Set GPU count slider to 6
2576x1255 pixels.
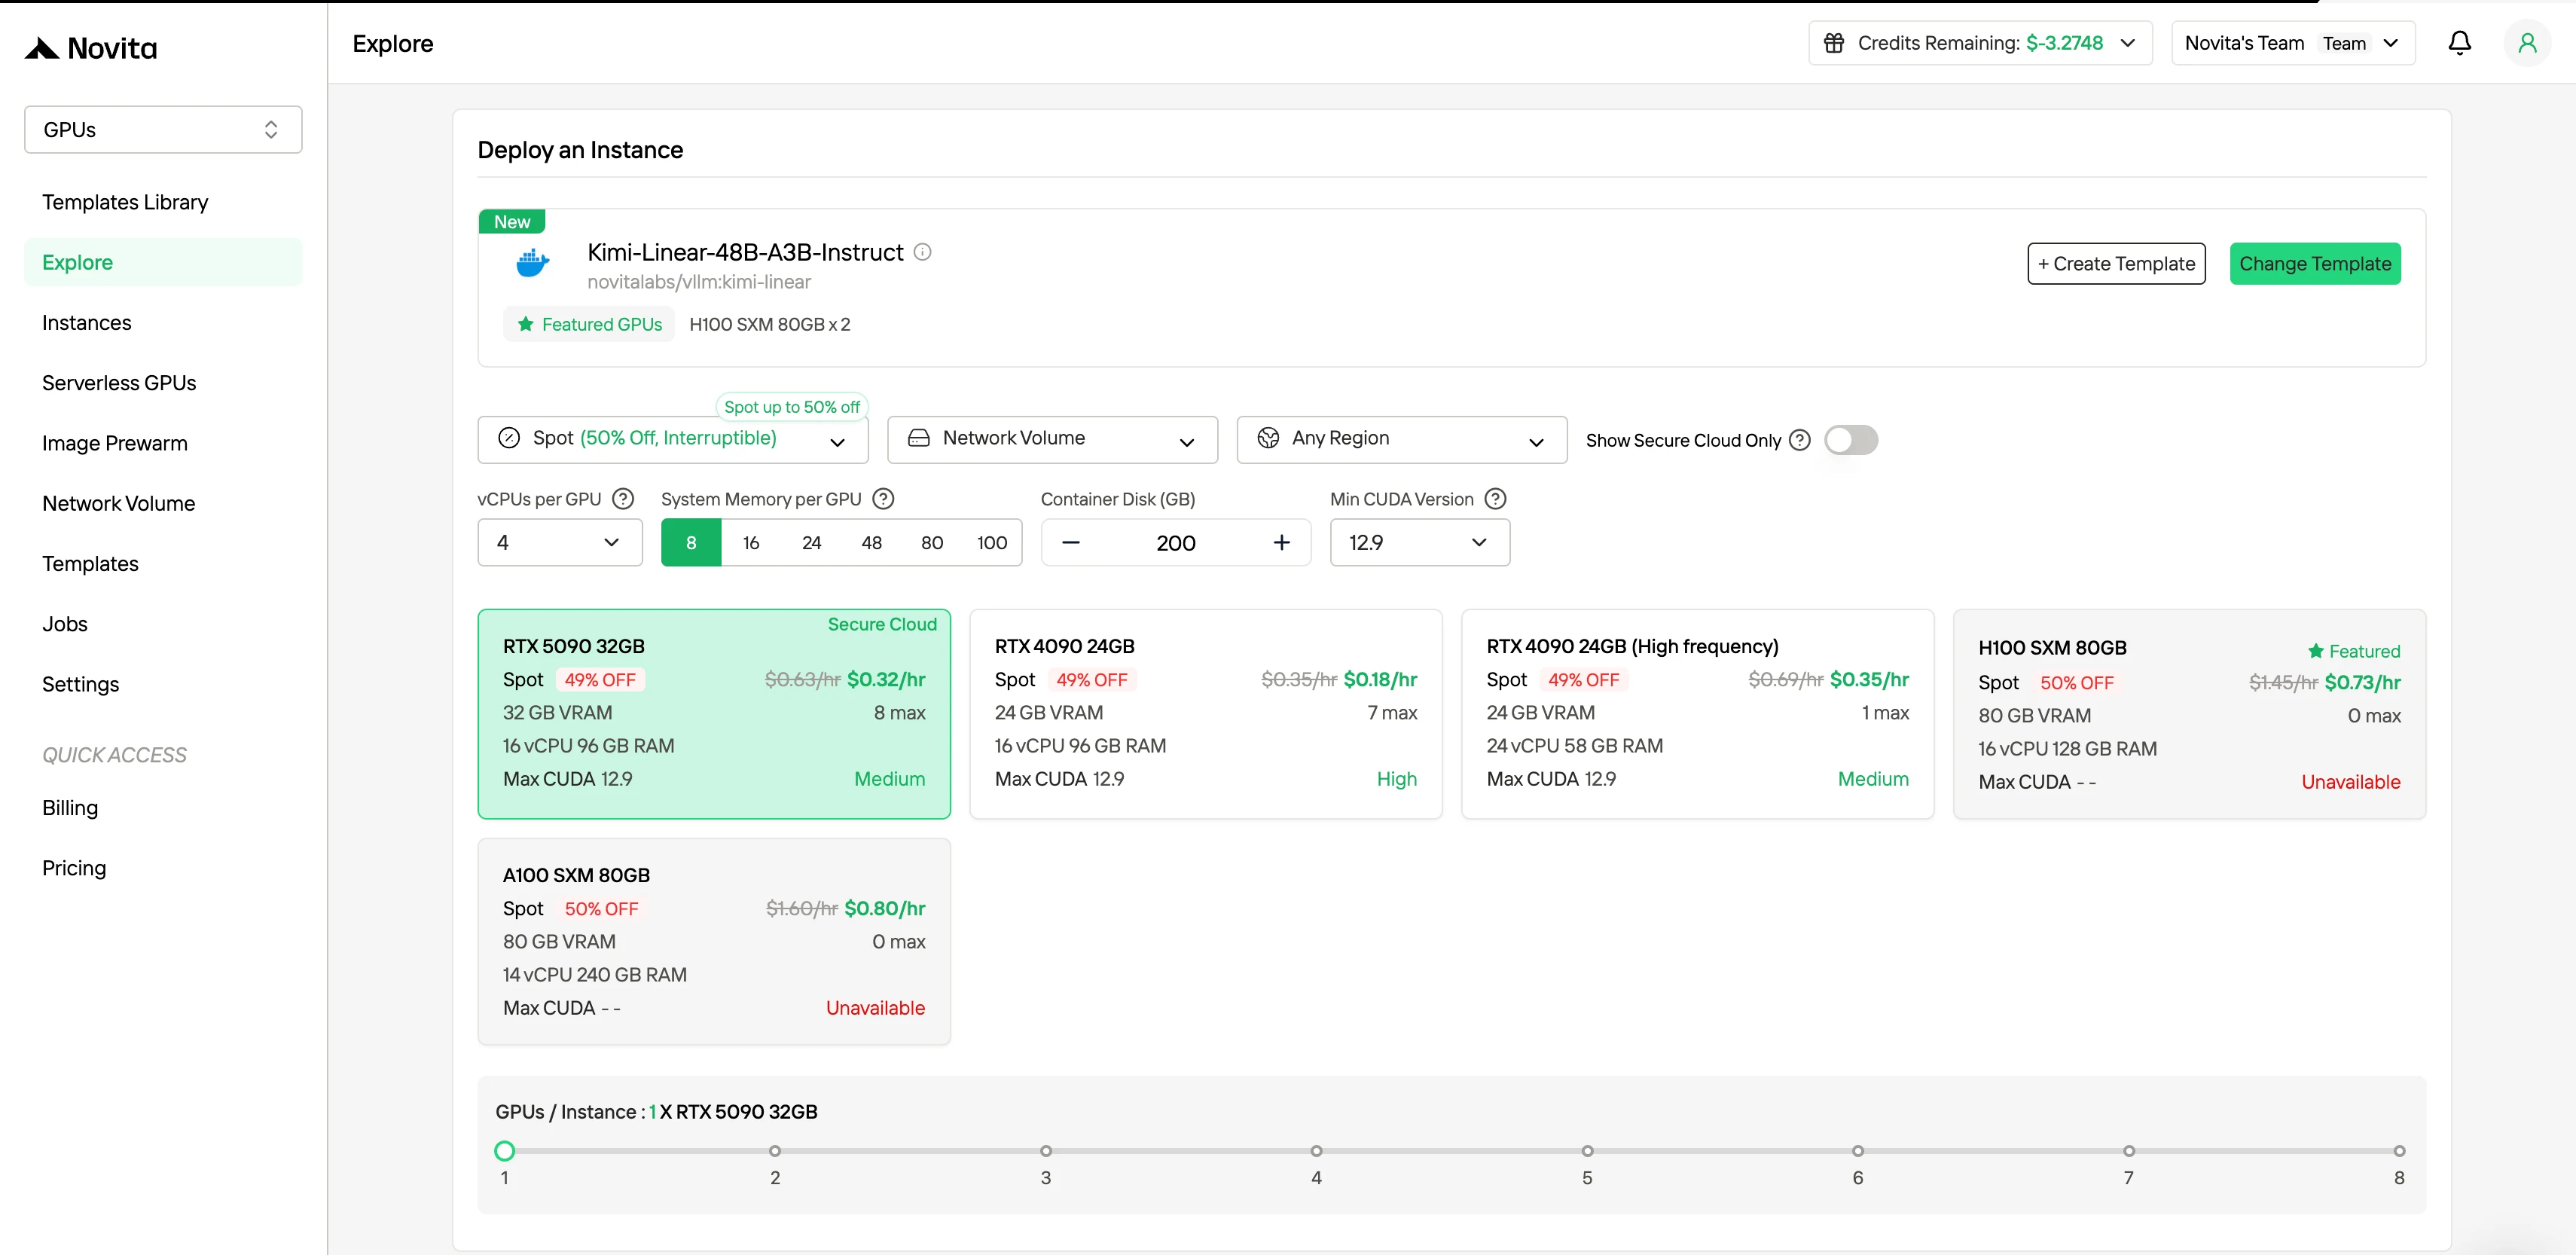point(1858,1151)
